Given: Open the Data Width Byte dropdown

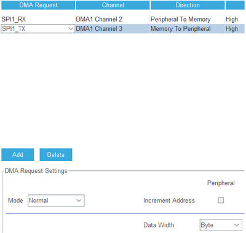Looking at the screenshot, I should click(x=221, y=225).
